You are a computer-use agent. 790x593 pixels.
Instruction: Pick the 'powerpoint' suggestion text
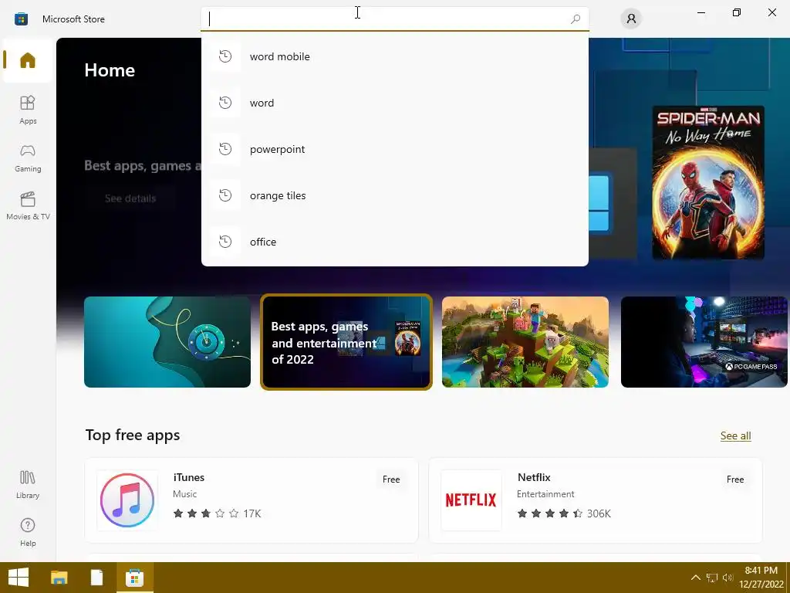[277, 149]
